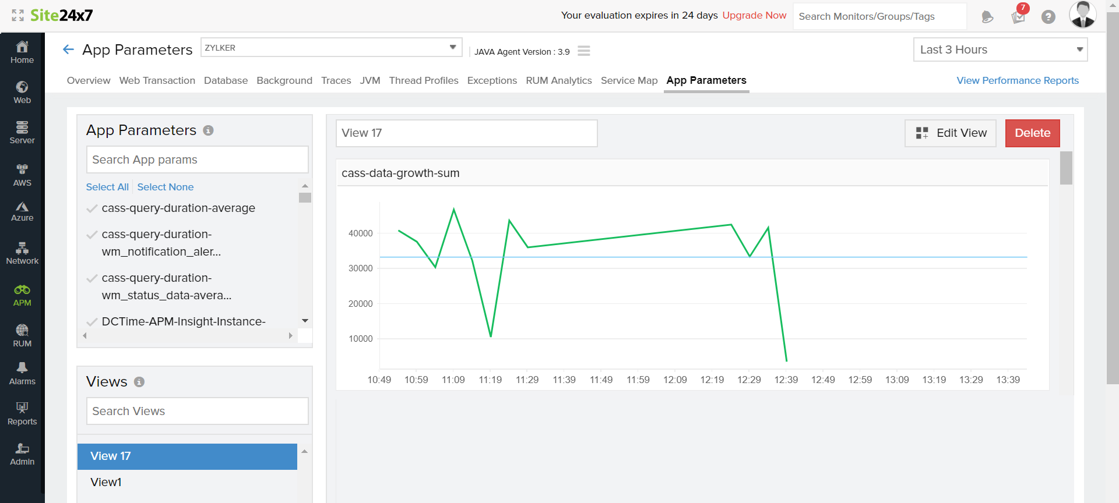The image size is (1119, 503).
Task: Toggle DCTime-APM-Insight-Instance parameter checkmark
Action: (x=92, y=322)
